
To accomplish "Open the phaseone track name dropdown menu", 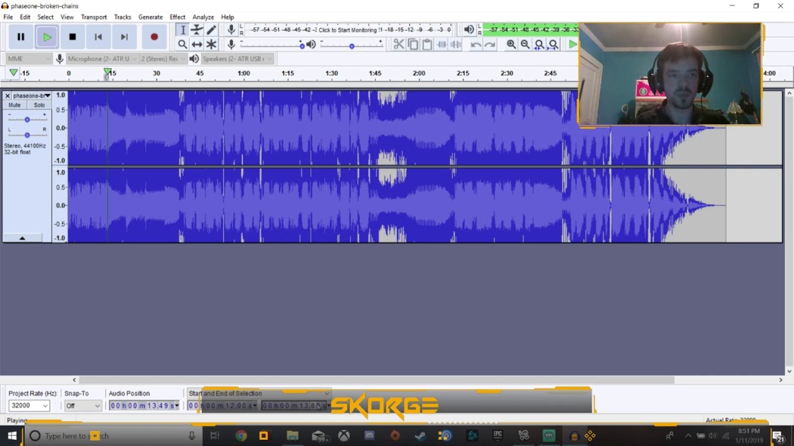I will point(32,96).
